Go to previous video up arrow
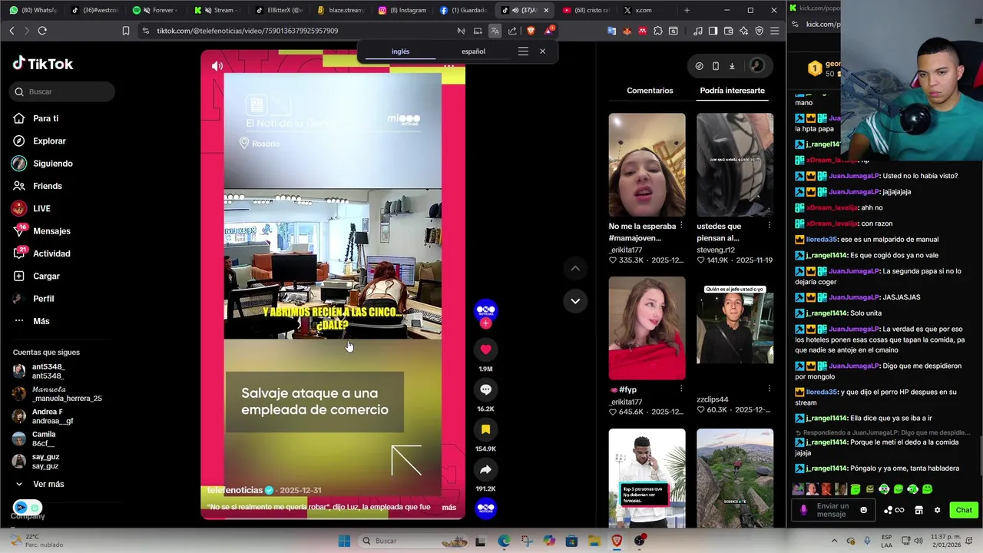983x553 pixels. (575, 268)
